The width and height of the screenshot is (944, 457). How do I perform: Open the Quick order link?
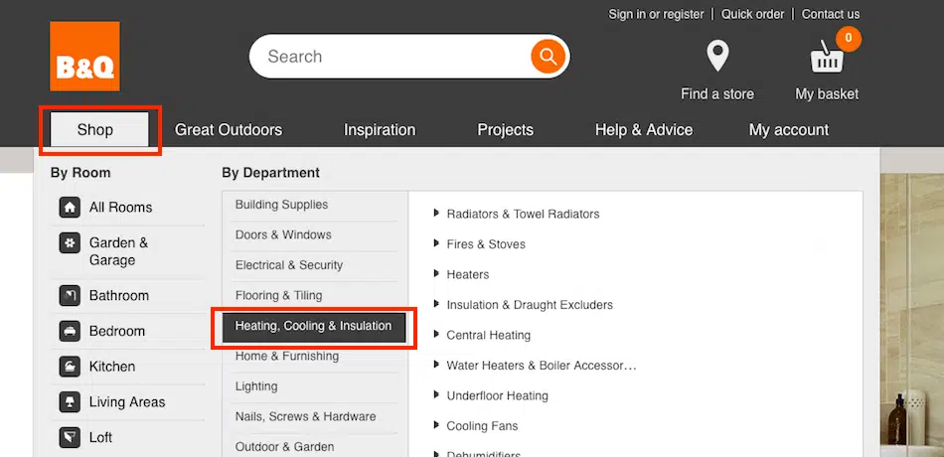pos(752,15)
